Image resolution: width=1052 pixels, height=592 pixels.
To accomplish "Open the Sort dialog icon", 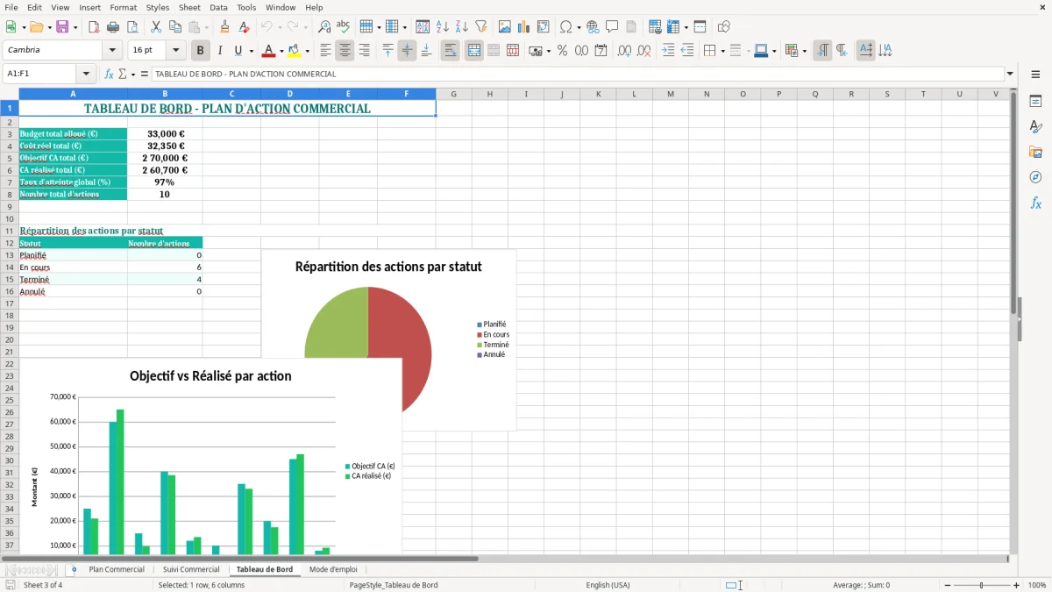I will click(x=423, y=27).
